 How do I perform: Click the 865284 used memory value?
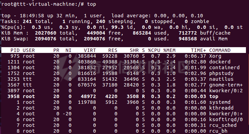click(x=142, y=33)
